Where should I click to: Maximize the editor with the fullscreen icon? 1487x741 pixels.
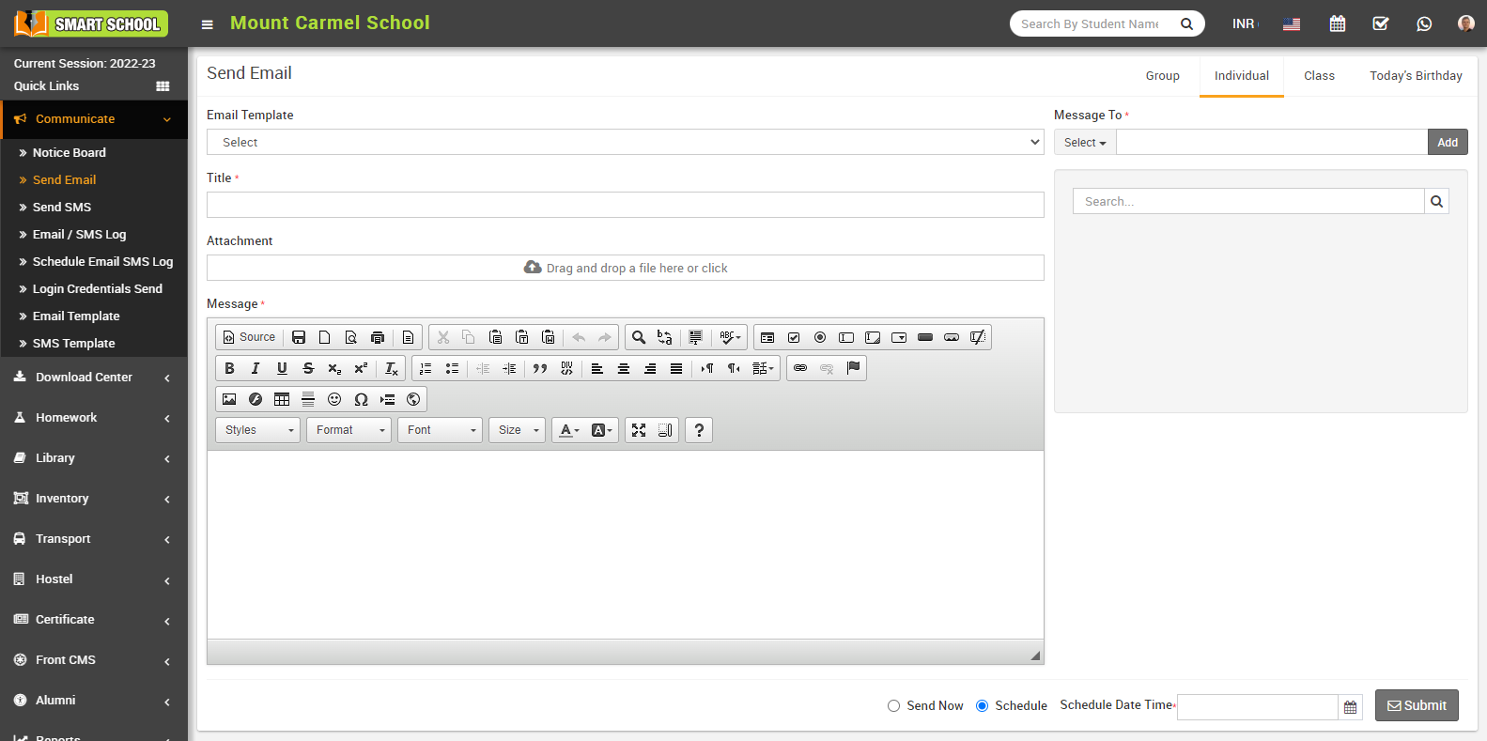(x=639, y=430)
